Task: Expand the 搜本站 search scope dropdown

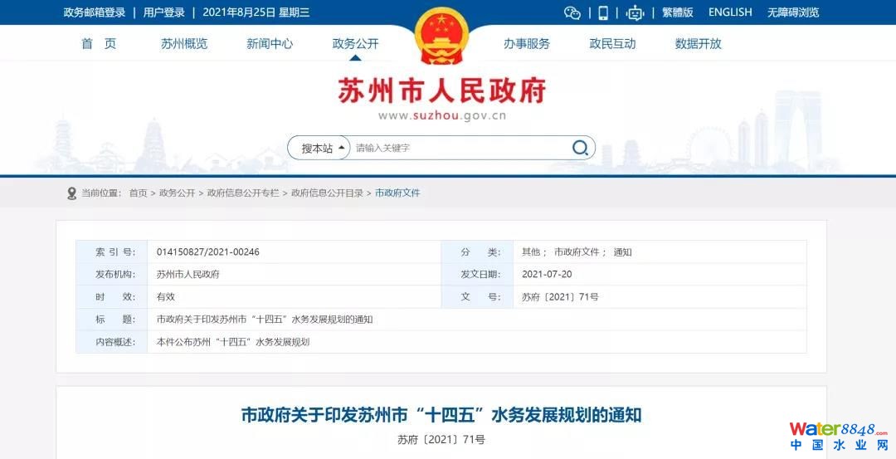Action: (x=319, y=148)
